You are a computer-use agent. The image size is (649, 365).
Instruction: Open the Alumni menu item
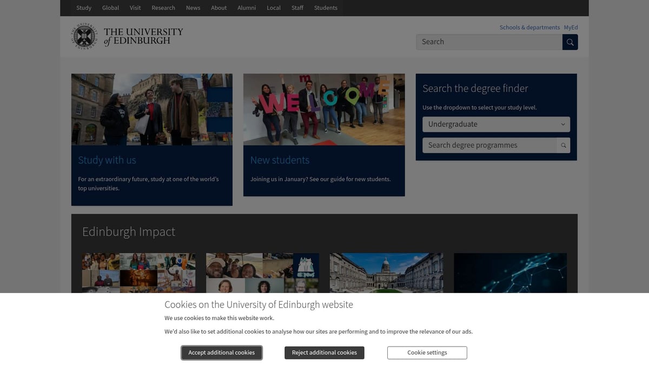pyautogui.click(x=247, y=8)
